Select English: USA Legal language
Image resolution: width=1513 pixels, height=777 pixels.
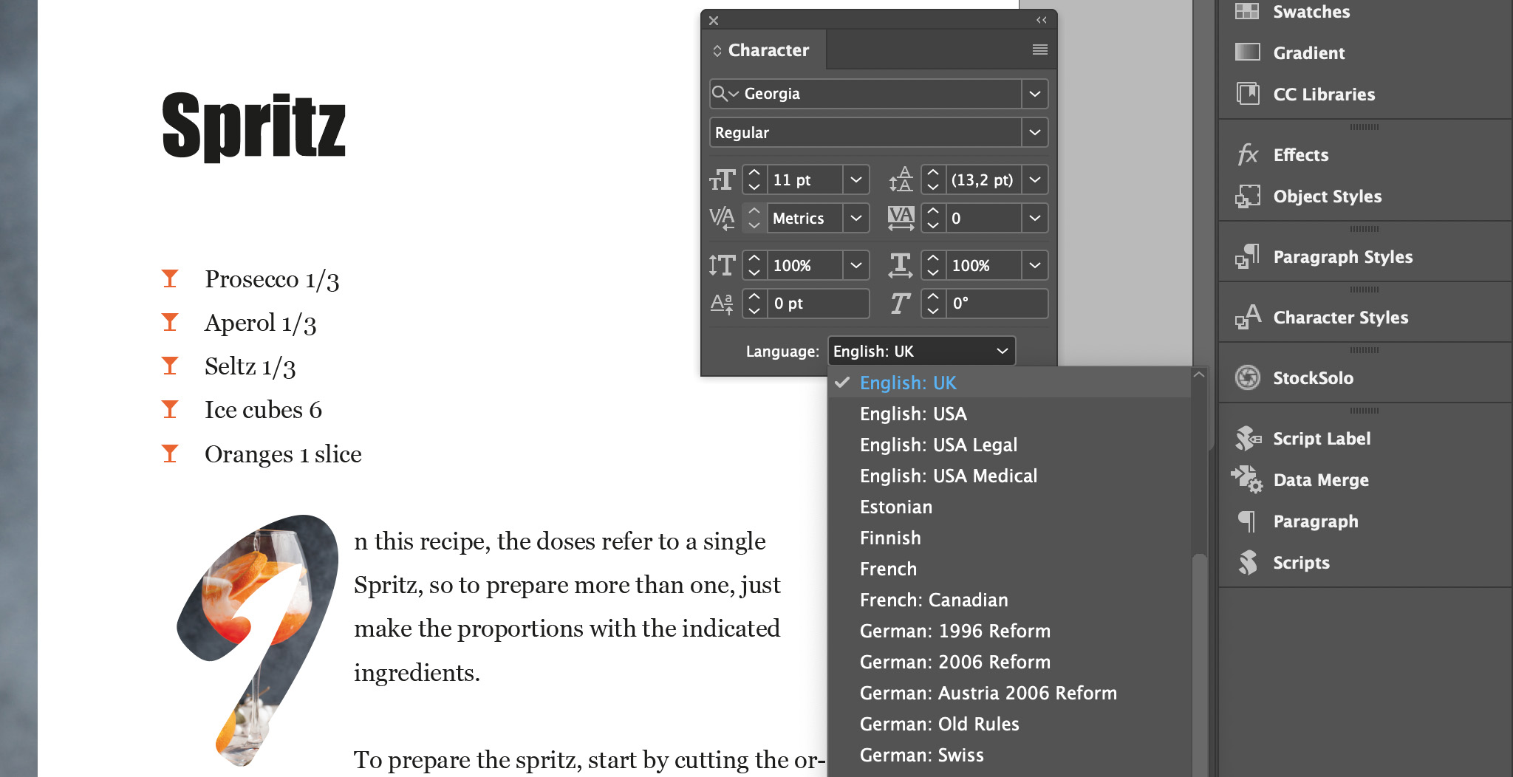click(1009, 445)
